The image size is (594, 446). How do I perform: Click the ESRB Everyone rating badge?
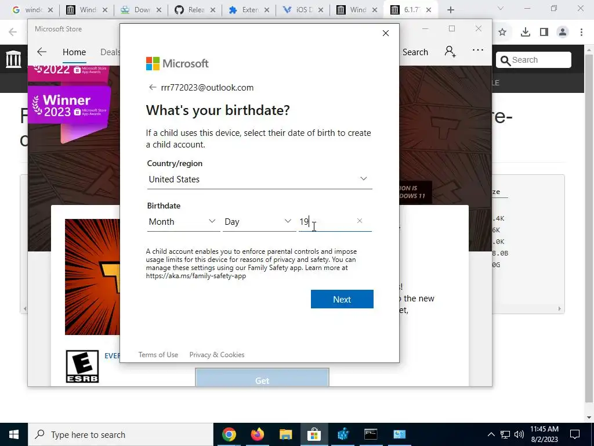[82, 366]
